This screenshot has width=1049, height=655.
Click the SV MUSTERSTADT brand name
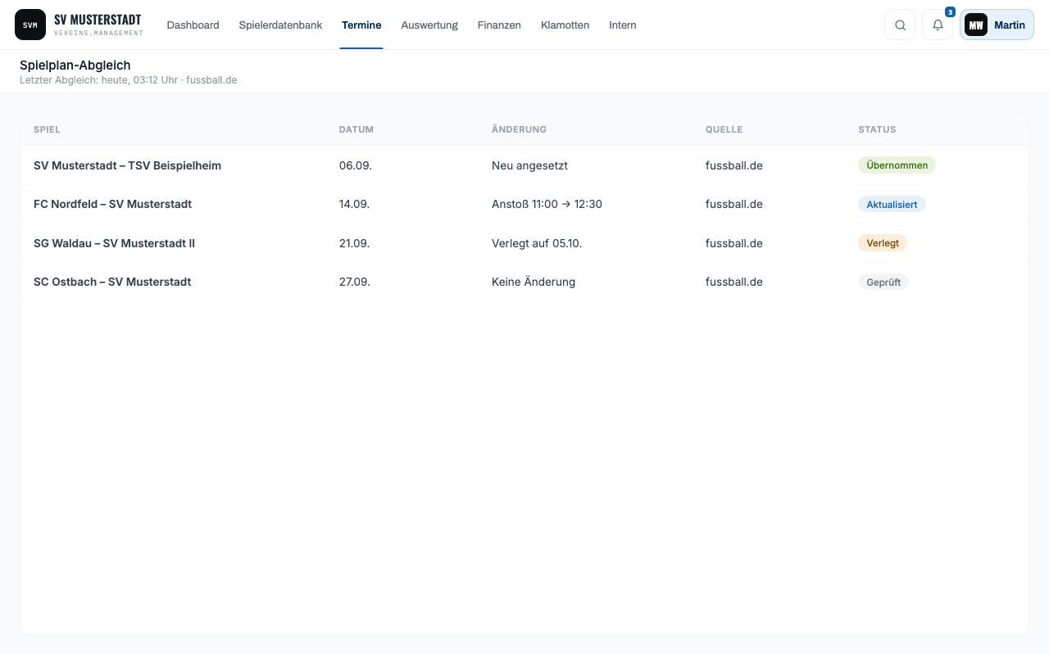click(98, 20)
